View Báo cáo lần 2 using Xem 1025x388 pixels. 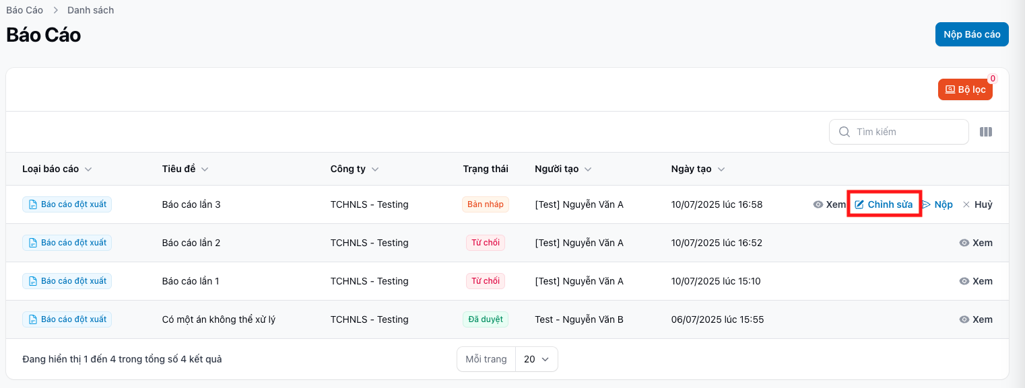[x=975, y=243]
